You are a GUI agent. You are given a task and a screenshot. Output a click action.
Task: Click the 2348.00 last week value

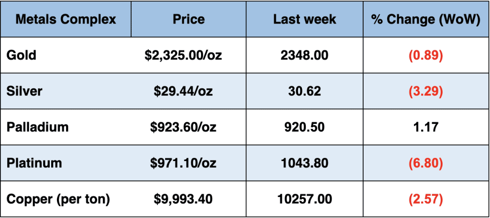click(x=305, y=55)
